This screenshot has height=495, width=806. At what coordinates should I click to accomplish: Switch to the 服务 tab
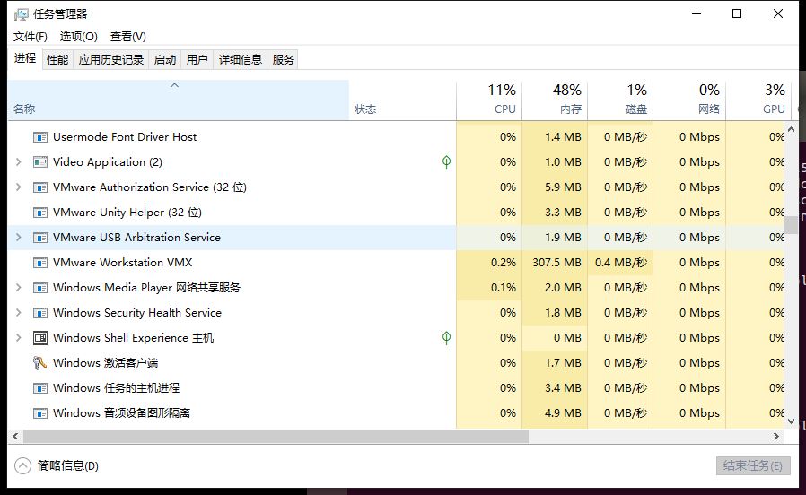tap(284, 59)
